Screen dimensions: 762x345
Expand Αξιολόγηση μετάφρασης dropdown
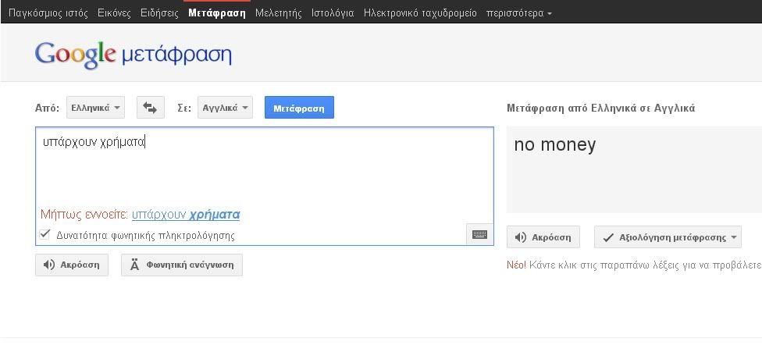(668, 237)
